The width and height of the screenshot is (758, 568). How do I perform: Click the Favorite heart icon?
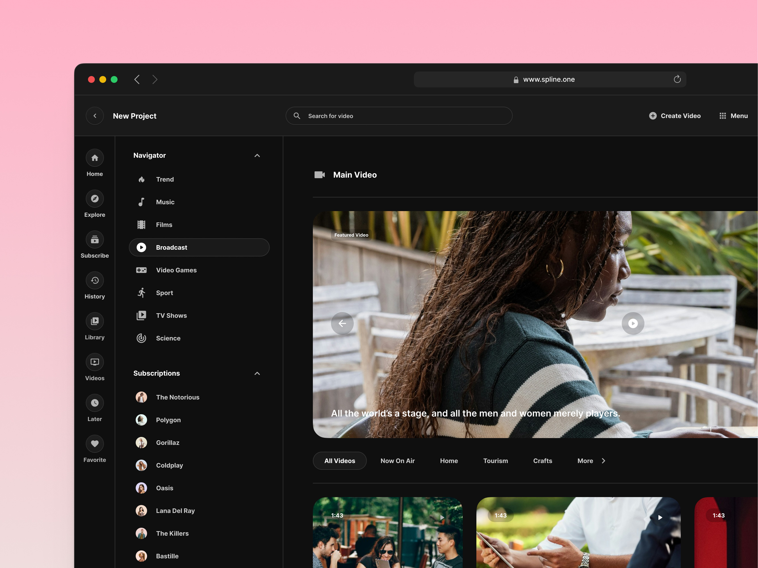pos(95,444)
